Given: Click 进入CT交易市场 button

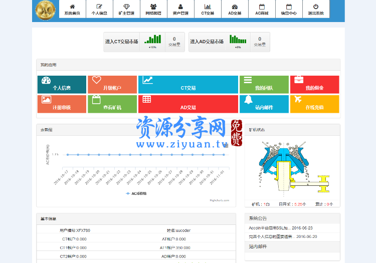Looking at the screenshot, I should [x=122, y=42].
